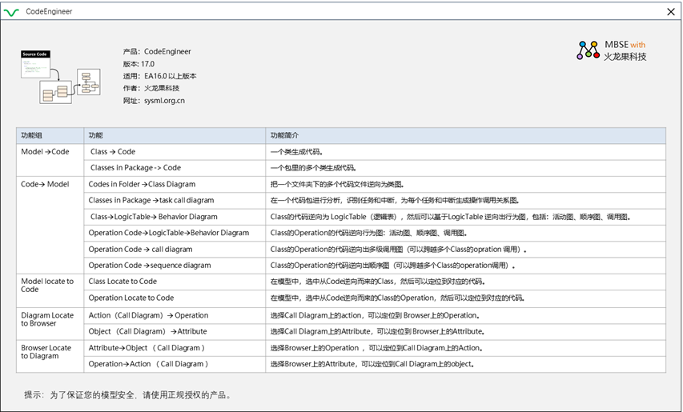The height and width of the screenshot is (412, 683).
Task: Click description '选择Browser上的Attribute'
Action: coord(372,364)
